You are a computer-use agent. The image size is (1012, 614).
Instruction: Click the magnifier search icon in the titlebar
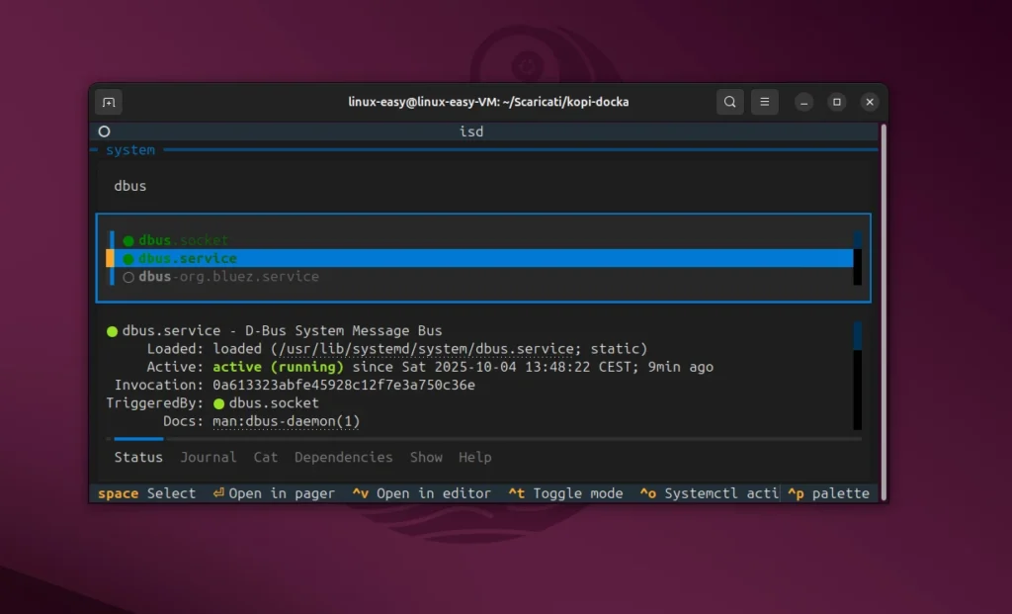point(729,102)
